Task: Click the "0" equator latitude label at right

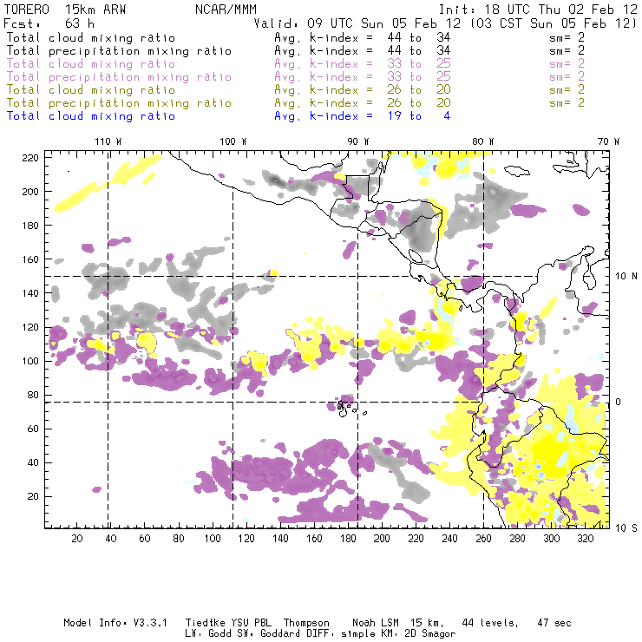Action: (x=619, y=402)
